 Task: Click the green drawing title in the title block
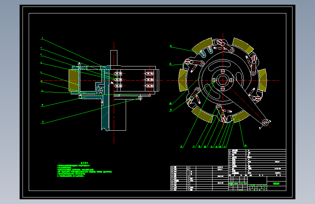tap(276, 184)
